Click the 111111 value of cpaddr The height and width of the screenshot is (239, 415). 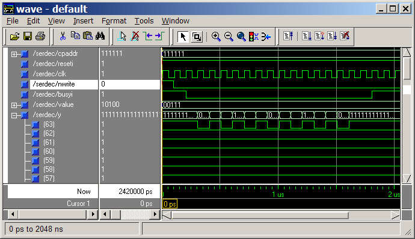tap(112, 53)
